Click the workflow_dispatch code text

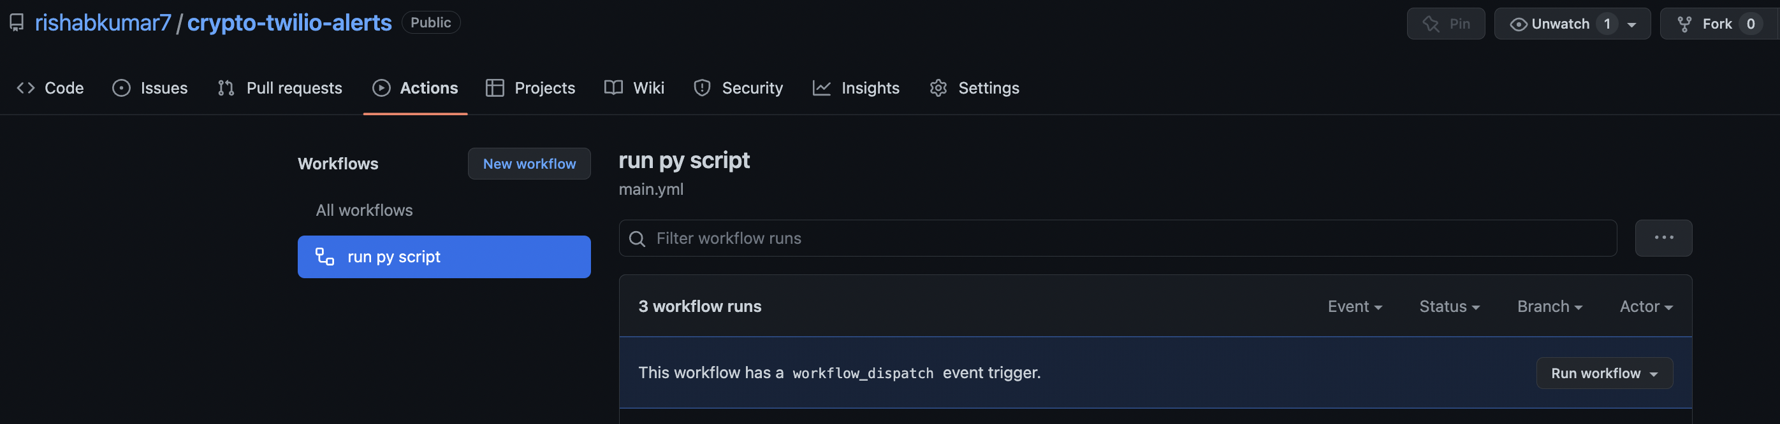[863, 373]
